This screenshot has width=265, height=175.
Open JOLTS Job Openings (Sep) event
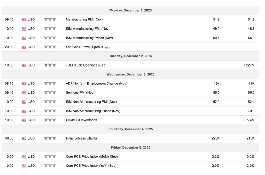tap(86, 65)
